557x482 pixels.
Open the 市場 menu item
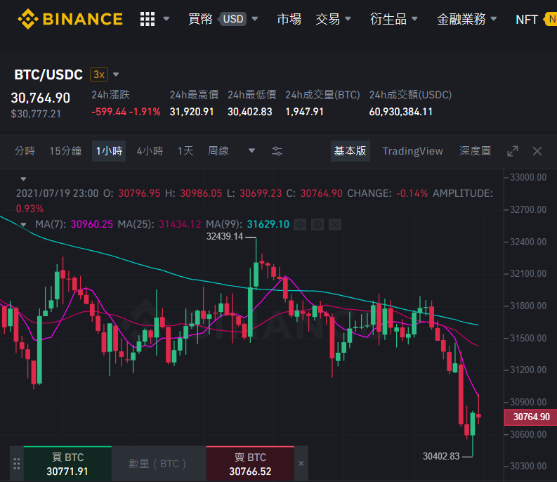tap(289, 19)
